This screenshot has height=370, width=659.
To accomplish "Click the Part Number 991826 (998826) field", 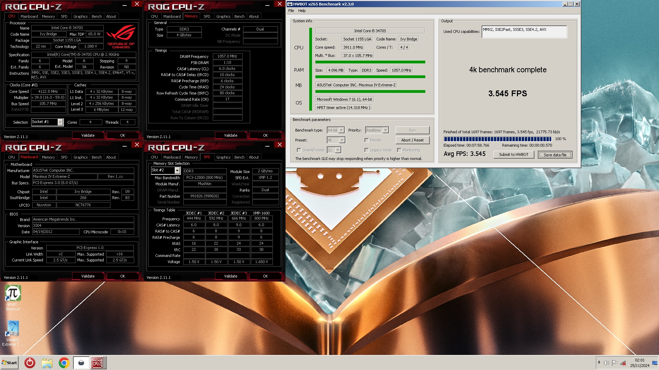I will point(205,196).
